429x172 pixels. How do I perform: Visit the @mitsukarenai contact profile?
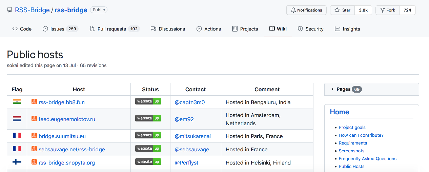point(192,136)
